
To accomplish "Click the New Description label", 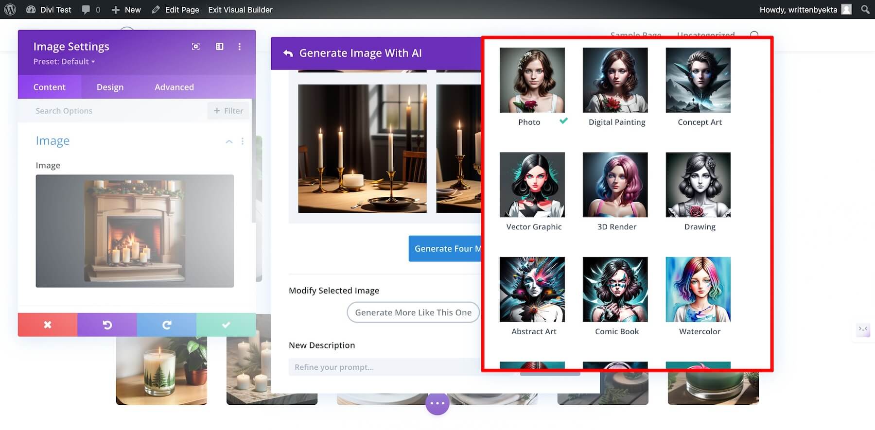I will point(322,345).
